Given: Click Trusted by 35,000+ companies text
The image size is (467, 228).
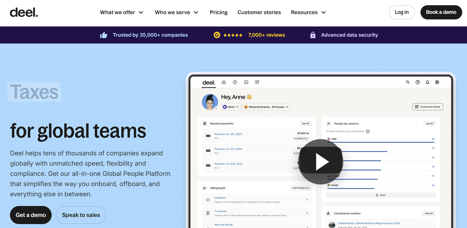Looking at the screenshot, I should pos(150,35).
